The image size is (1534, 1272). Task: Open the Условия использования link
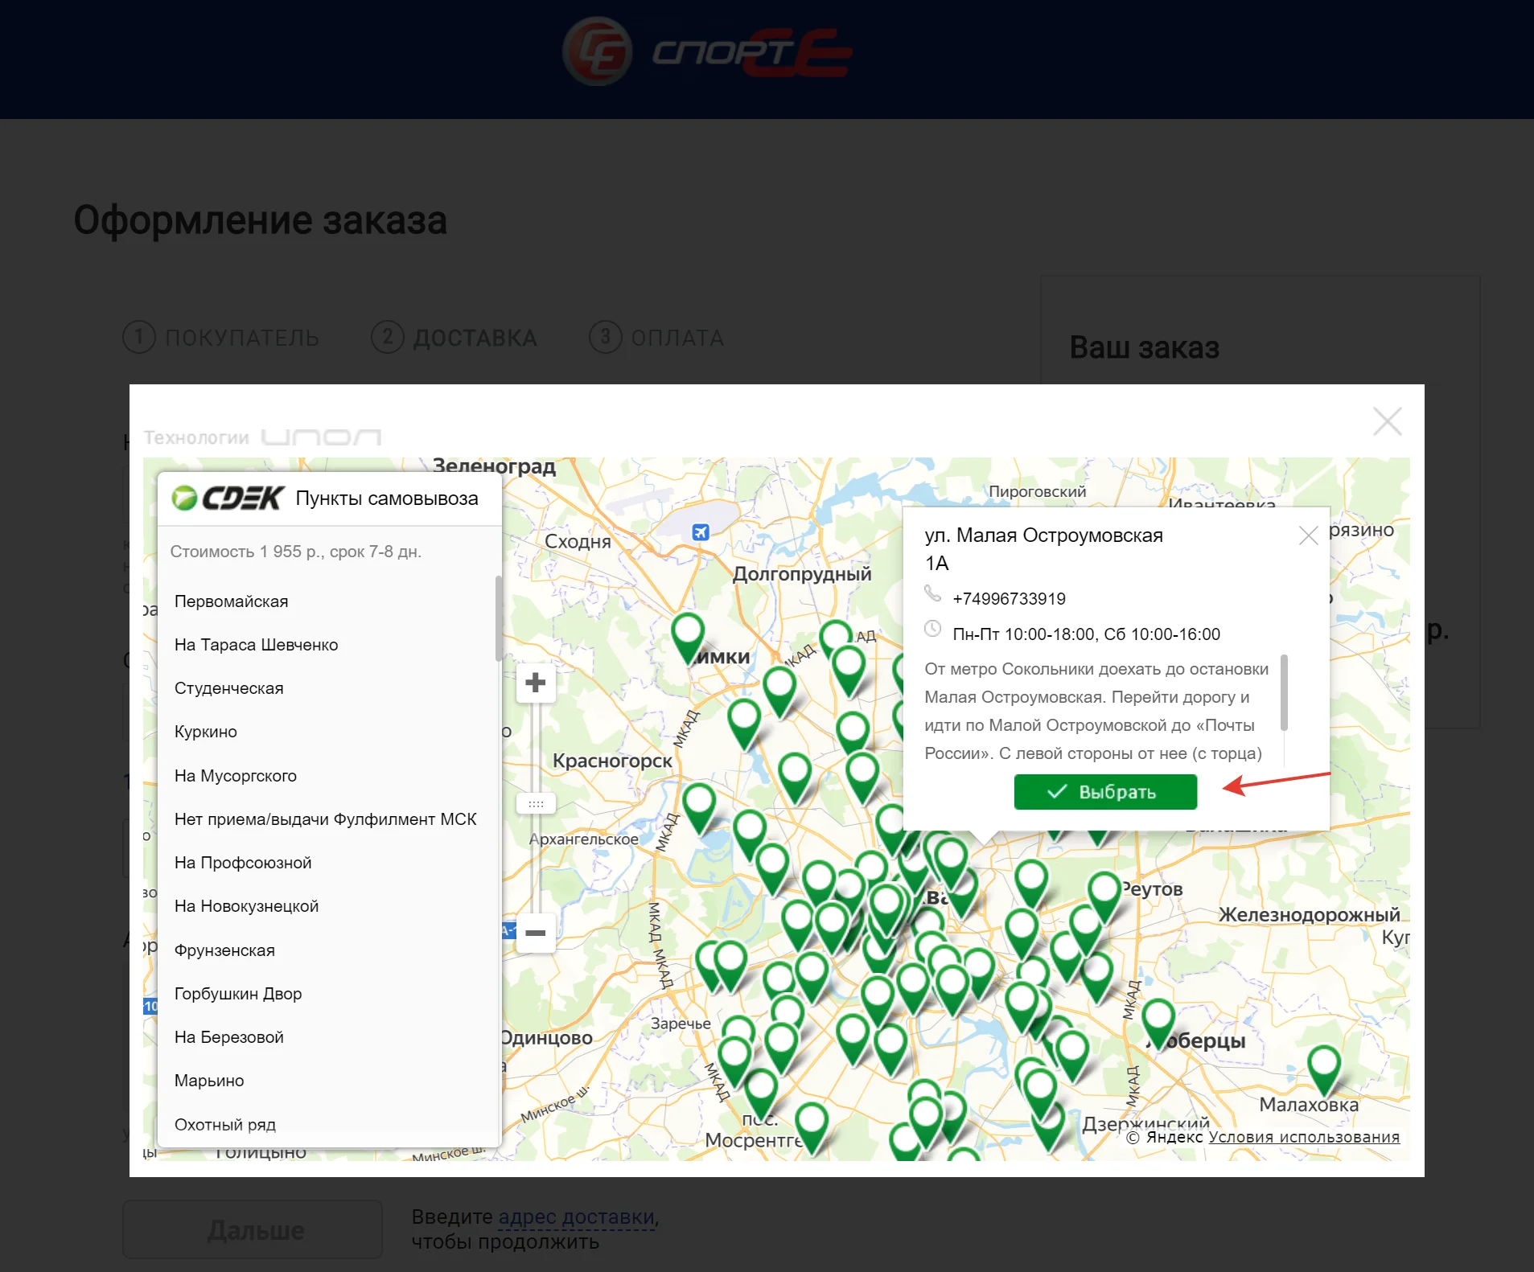(x=1303, y=1137)
